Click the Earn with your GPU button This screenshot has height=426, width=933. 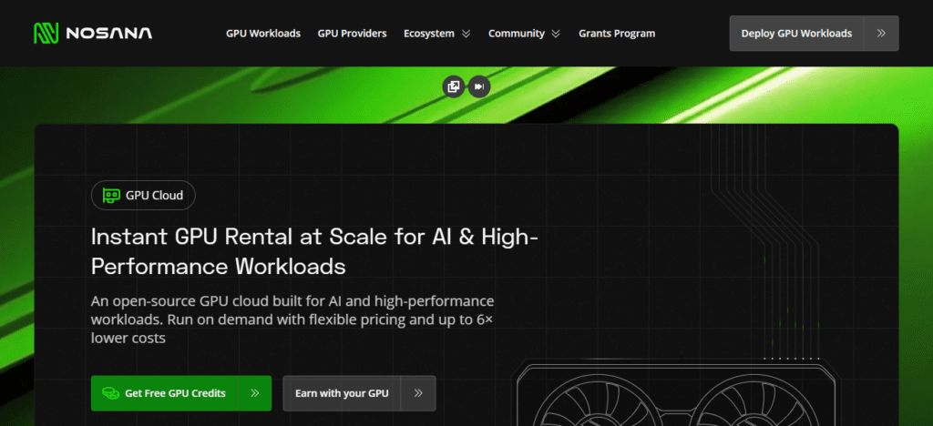click(x=359, y=392)
